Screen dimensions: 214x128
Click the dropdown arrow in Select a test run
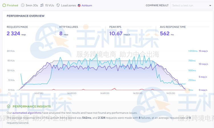tap(210, 6)
